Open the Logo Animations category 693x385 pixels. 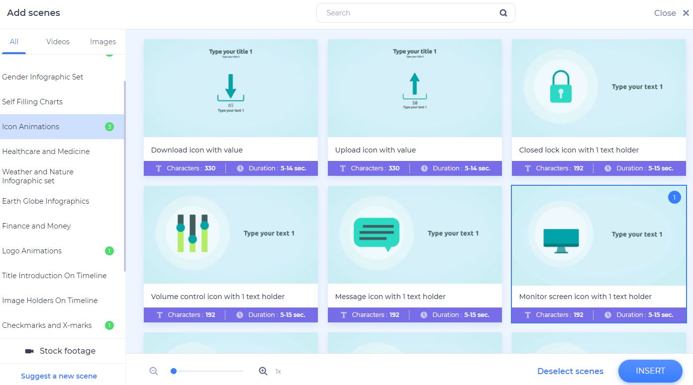click(x=31, y=250)
